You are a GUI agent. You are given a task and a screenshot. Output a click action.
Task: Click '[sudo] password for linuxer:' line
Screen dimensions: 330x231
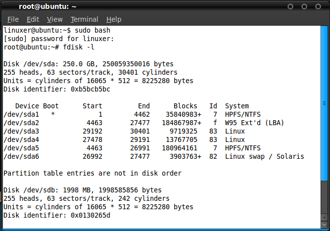pyautogui.click(x=59, y=39)
